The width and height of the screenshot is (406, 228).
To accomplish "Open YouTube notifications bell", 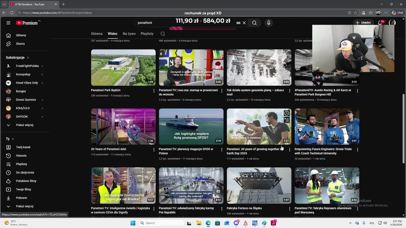I will (380, 23).
